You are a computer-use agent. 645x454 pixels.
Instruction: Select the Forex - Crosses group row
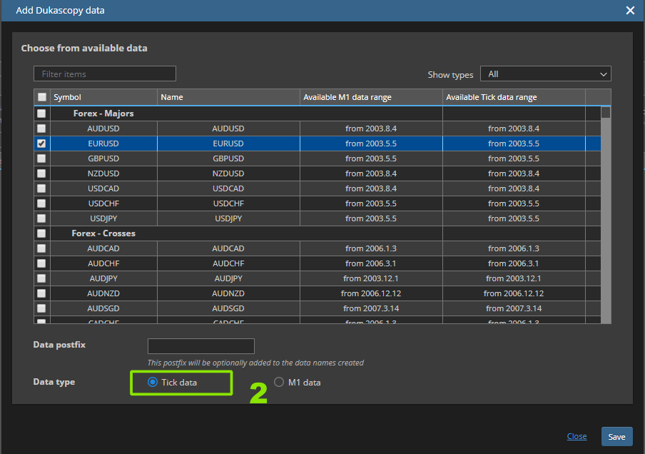(318, 233)
